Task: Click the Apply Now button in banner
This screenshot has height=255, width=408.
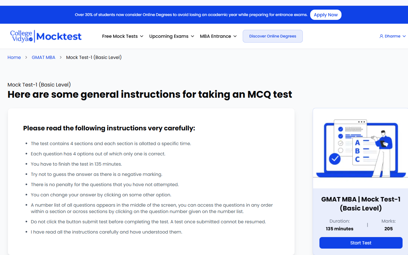Action: tap(326, 15)
